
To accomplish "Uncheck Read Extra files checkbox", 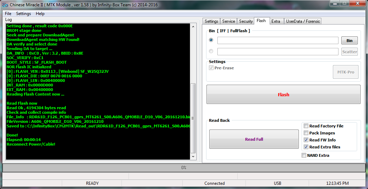I will [306, 147].
